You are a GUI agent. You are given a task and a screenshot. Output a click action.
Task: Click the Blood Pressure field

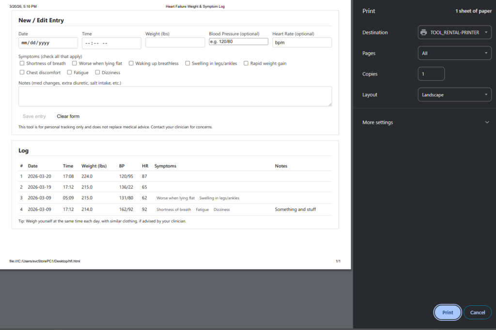coord(238,42)
